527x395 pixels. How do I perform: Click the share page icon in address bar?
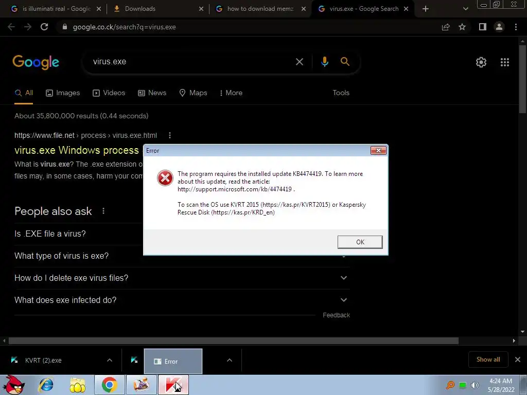446,27
